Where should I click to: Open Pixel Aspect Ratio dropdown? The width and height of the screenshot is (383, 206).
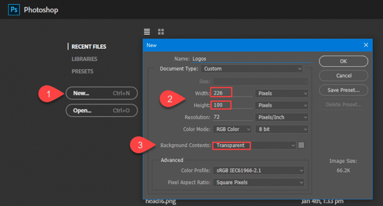[257, 183]
